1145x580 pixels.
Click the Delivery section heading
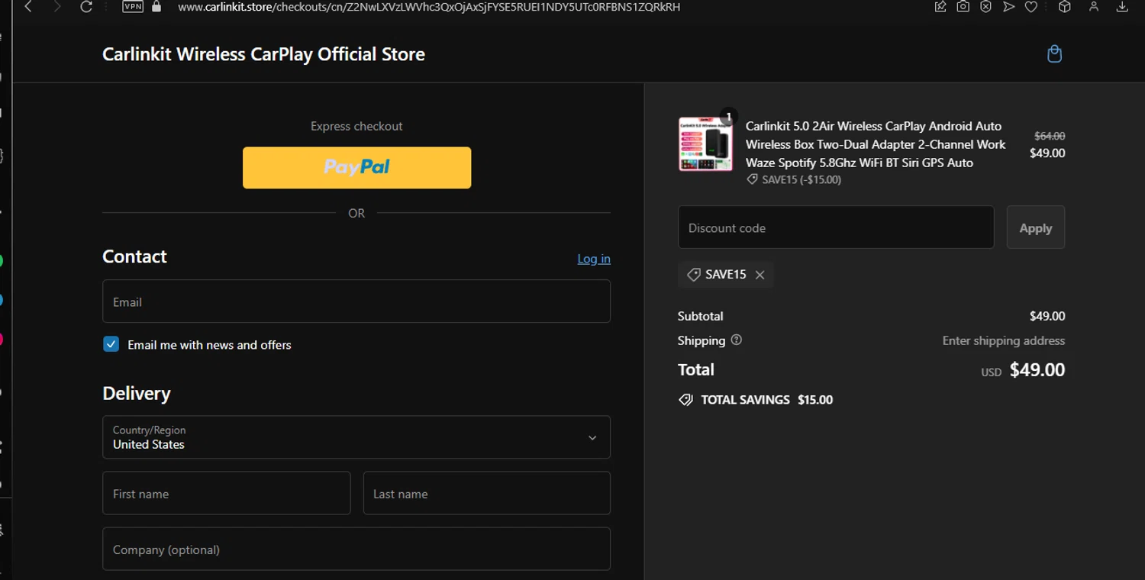137,394
